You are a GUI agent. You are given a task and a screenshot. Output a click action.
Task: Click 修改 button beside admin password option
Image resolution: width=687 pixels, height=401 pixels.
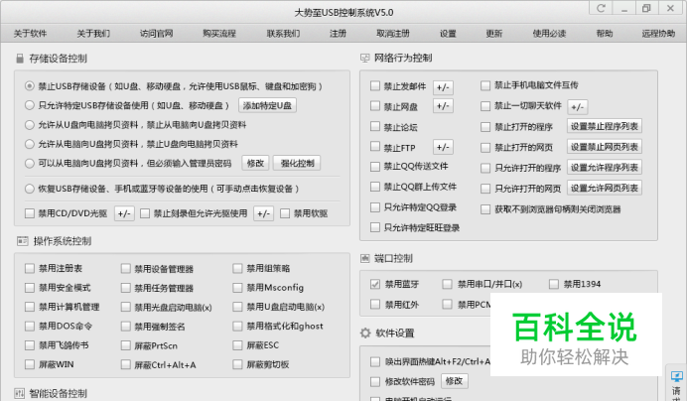[255, 163]
